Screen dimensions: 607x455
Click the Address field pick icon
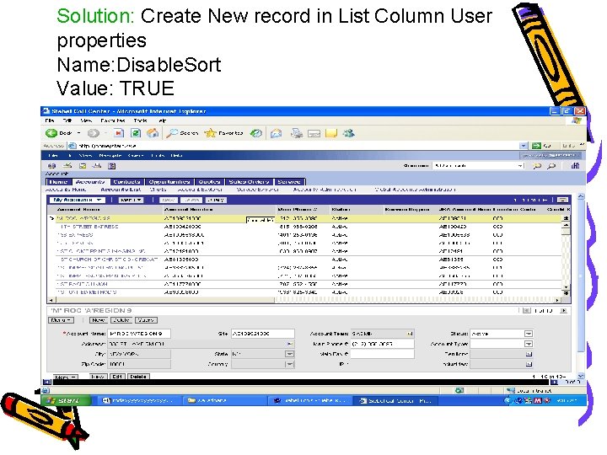pos(290,344)
